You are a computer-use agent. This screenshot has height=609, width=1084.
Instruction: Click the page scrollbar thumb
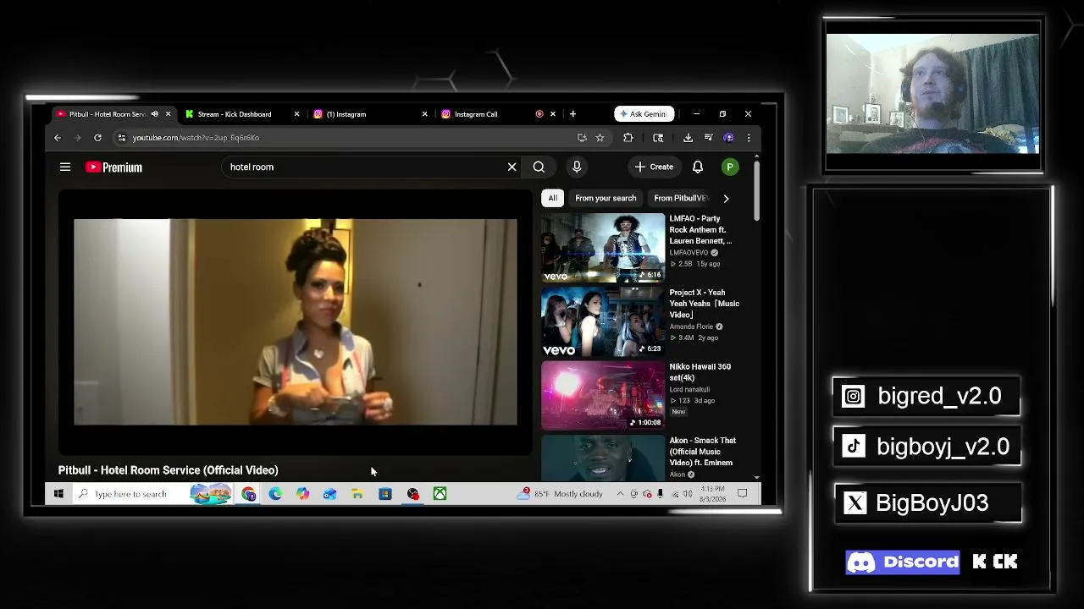756,190
